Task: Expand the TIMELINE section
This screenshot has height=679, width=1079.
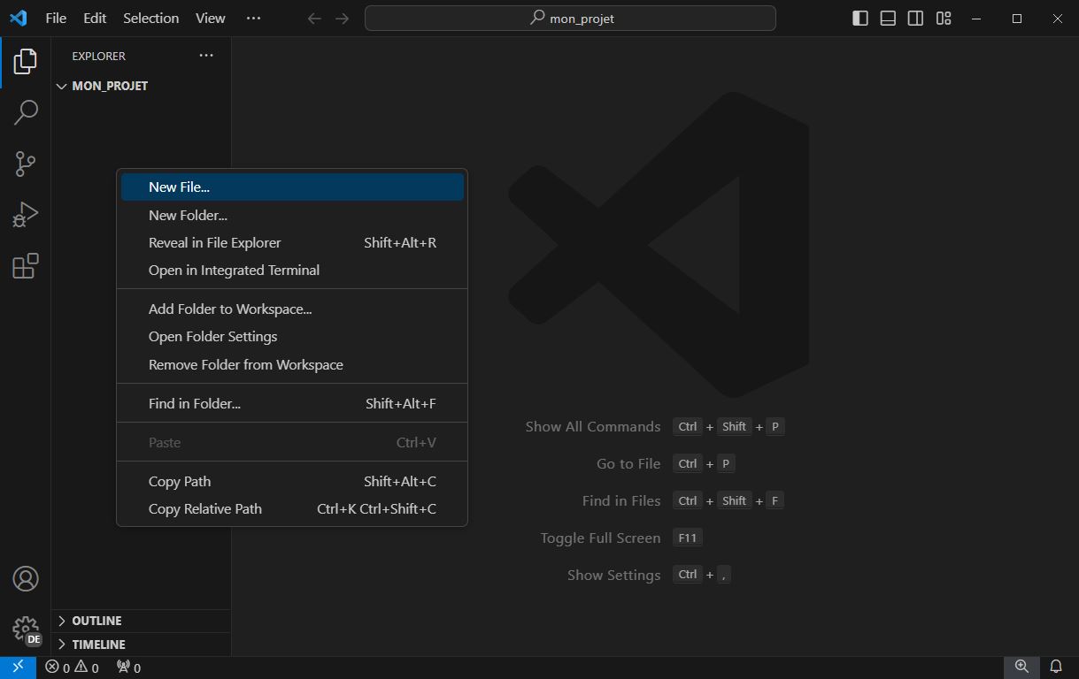Action: tap(98, 645)
